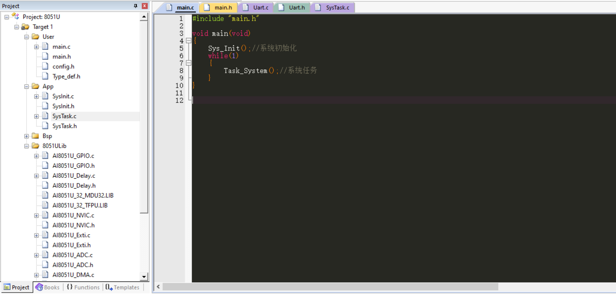
Task: Click the User group folder icon
Action: tap(35, 37)
